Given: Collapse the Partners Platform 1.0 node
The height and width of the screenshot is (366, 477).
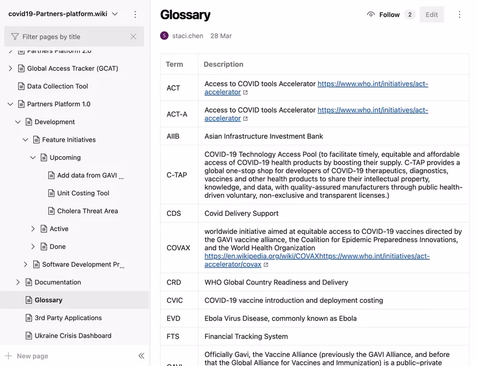Looking at the screenshot, I should (x=10, y=104).
